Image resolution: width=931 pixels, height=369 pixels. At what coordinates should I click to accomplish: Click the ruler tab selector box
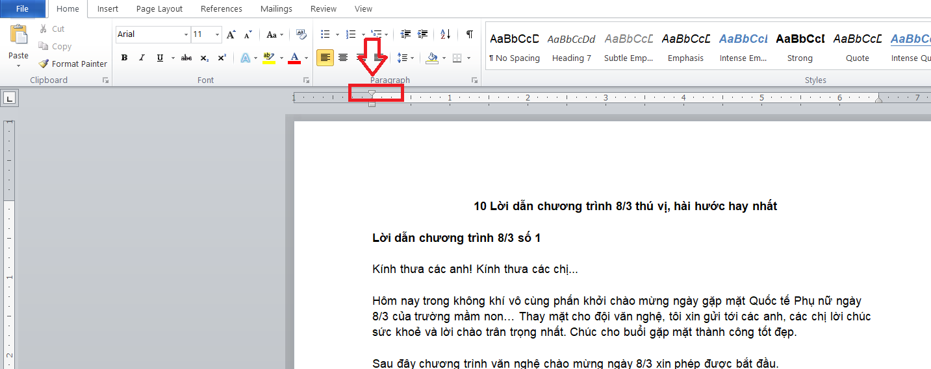[10, 99]
